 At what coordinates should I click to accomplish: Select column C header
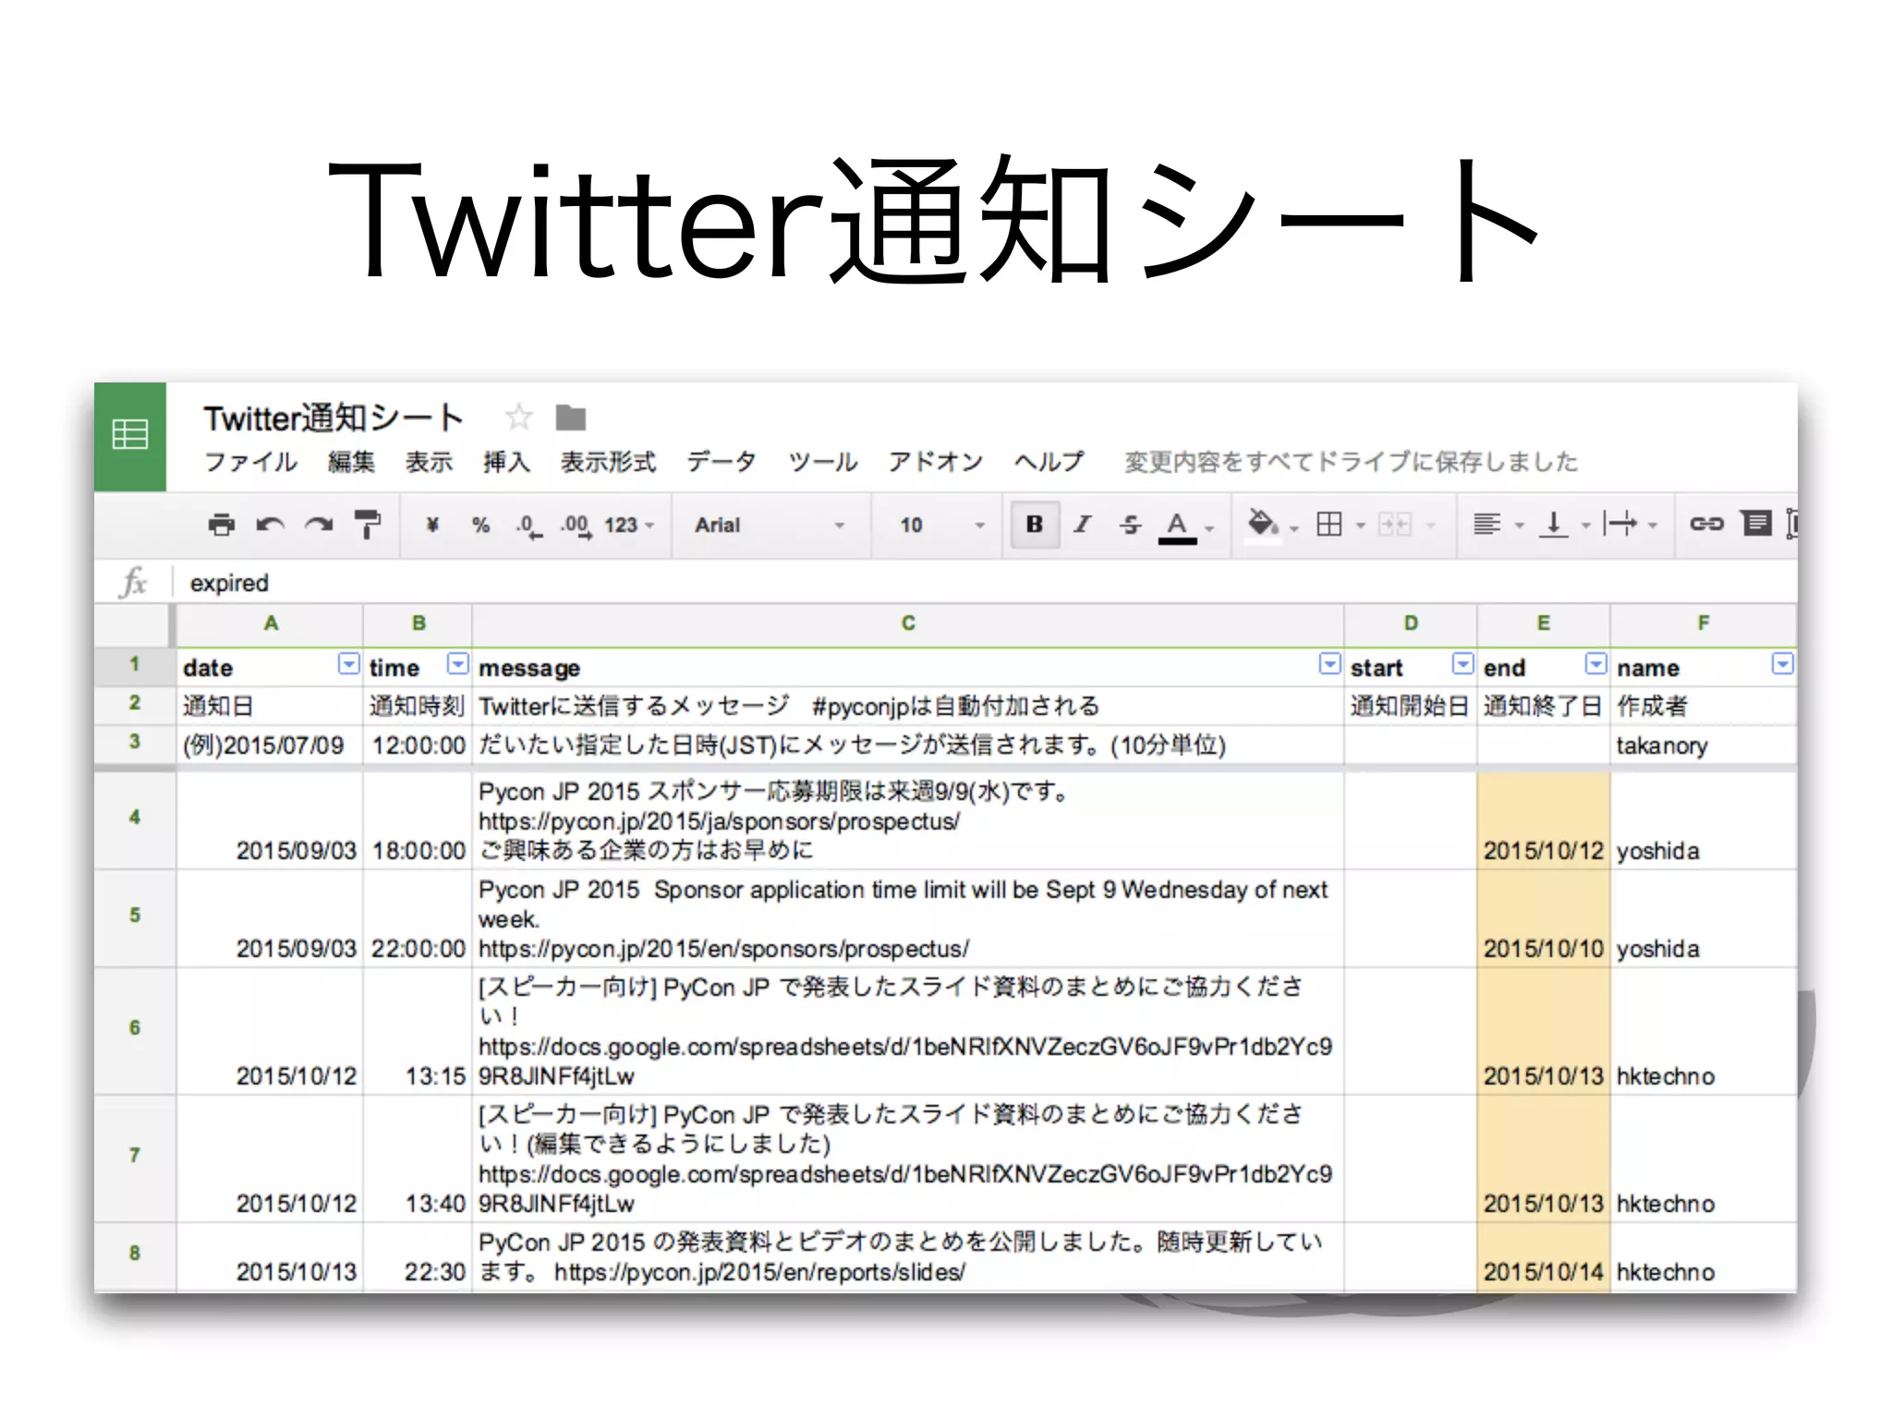click(908, 624)
